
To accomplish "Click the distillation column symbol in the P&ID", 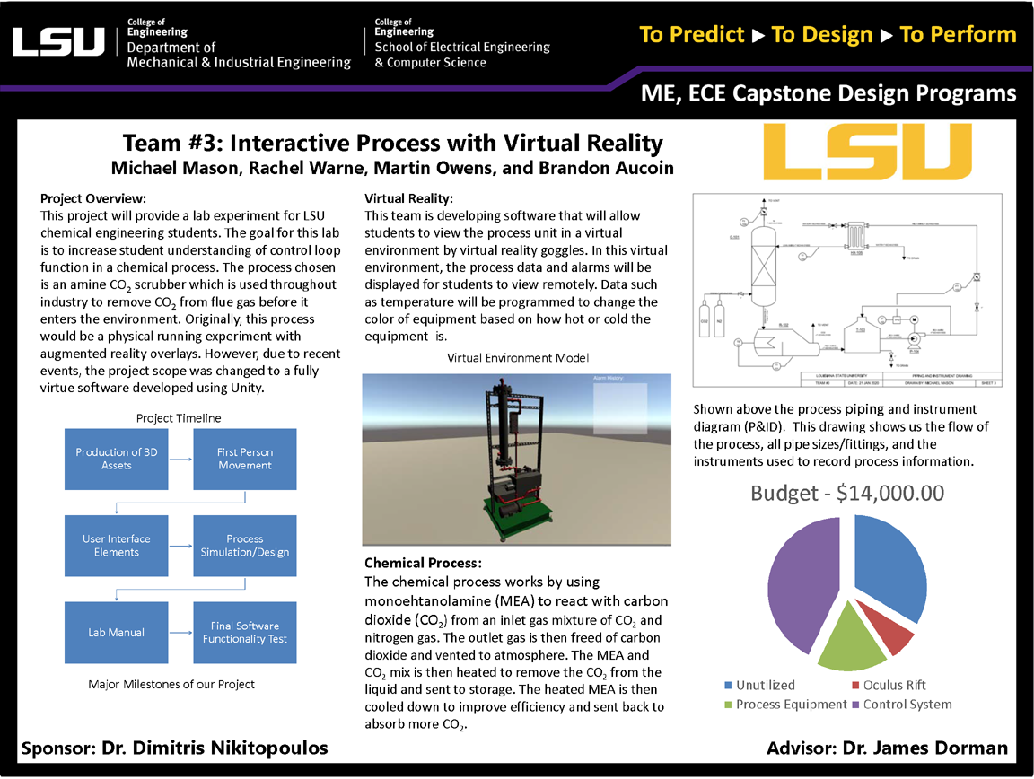I will pyautogui.click(x=764, y=265).
